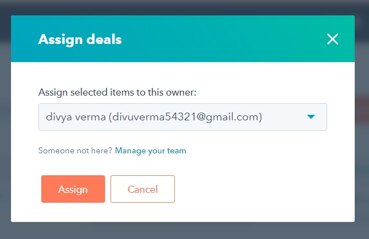369x239 pixels.
Task: Select the divuverma54321@gmail.com email text in the field
Action: point(185,117)
